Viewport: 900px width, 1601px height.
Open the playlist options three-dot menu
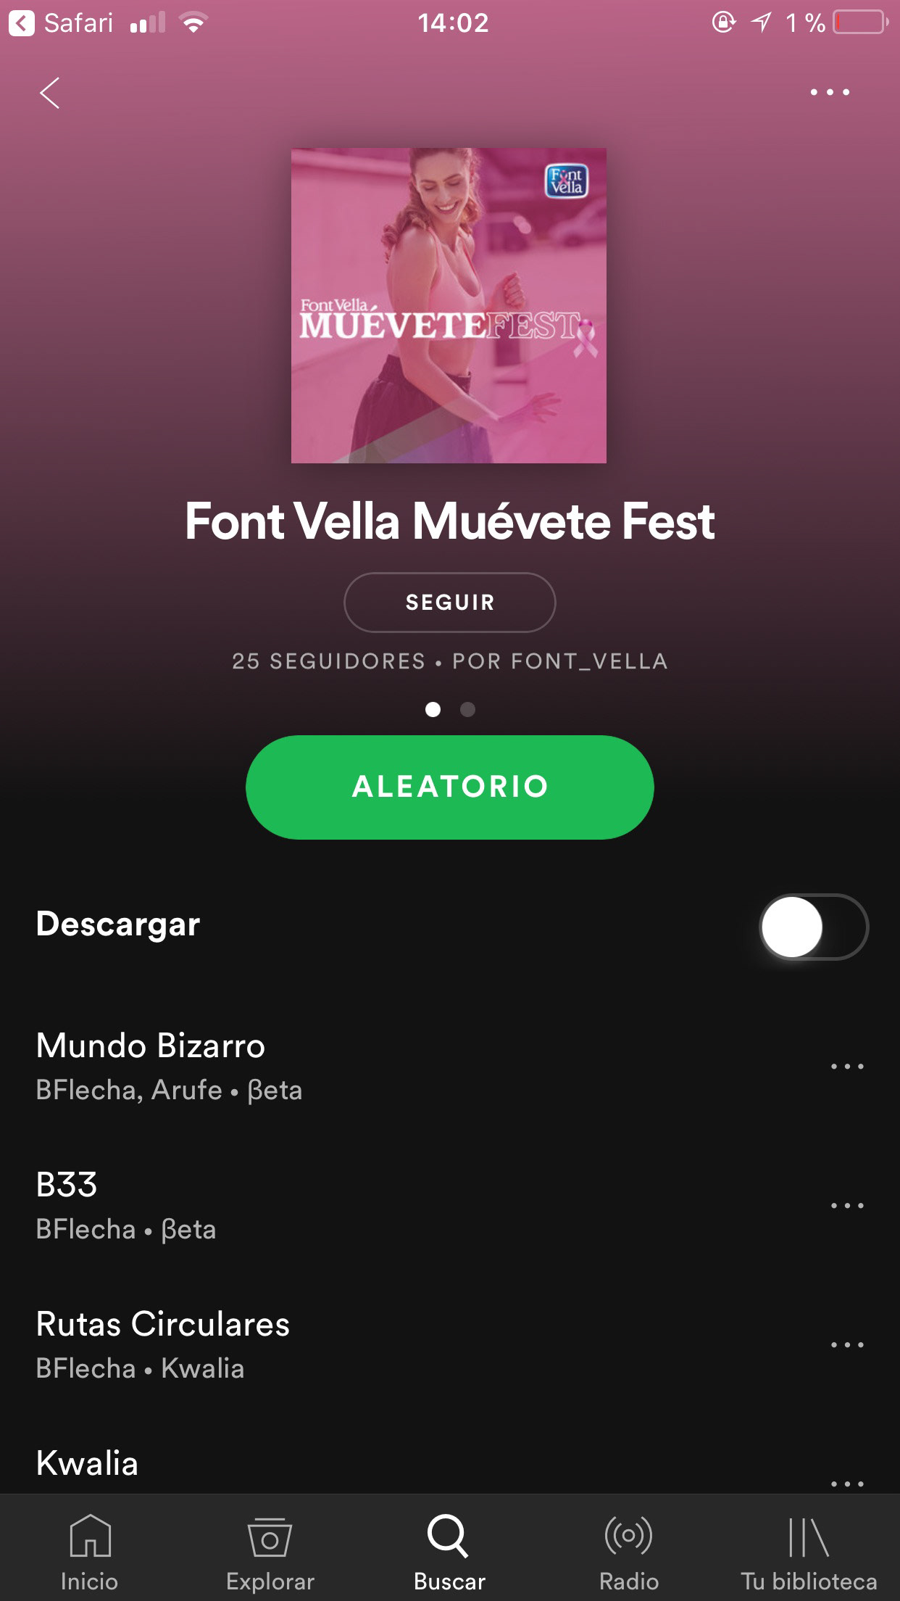pyautogui.click(x=830, y=92)
